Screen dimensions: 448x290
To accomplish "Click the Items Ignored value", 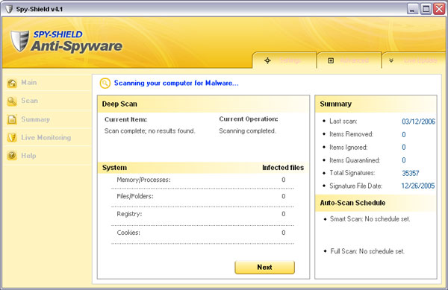I will [404, 147].
